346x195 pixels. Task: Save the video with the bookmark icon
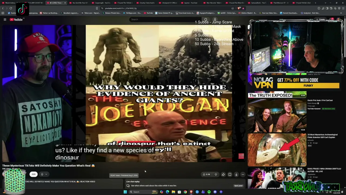pyautogui.click(x=230, y=174)
